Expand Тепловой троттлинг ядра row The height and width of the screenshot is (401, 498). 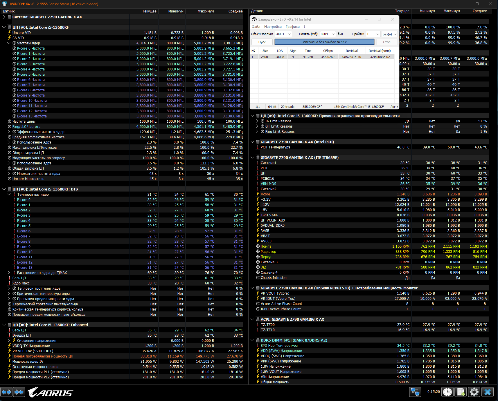click(x=9, y=288)
